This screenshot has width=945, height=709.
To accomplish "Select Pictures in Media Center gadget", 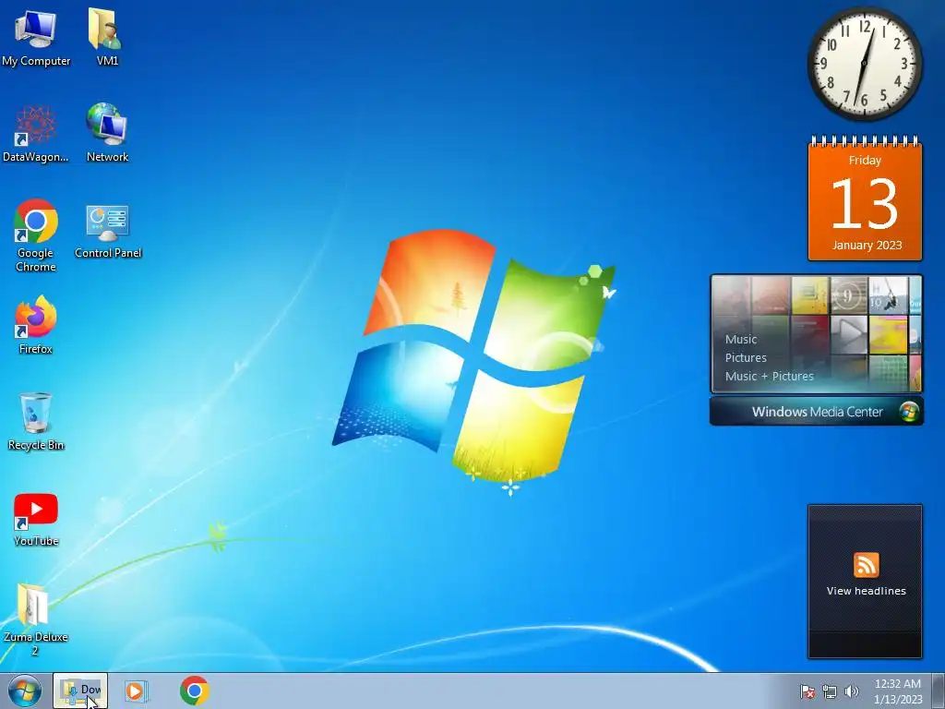I will click(x=746, y=357).
